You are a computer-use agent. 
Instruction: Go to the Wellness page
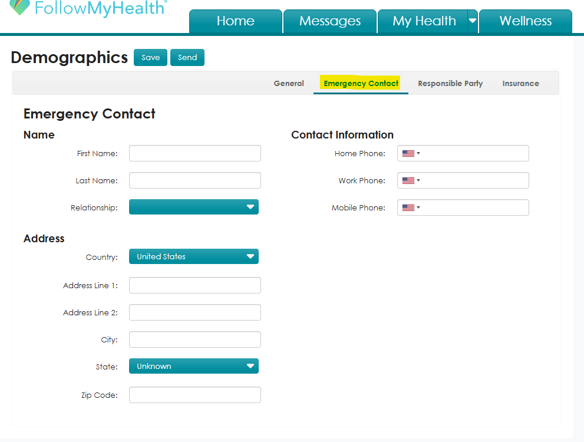click(x=525, y=21)
